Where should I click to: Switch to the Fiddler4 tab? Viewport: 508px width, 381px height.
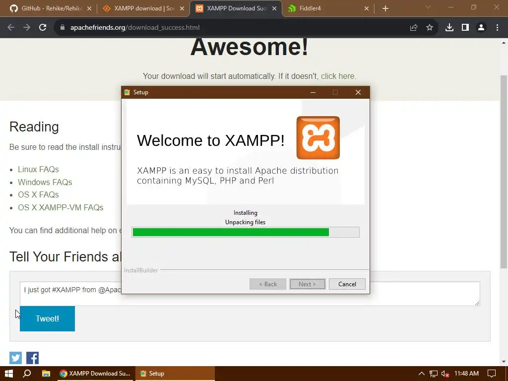click(x=327, y=8)
